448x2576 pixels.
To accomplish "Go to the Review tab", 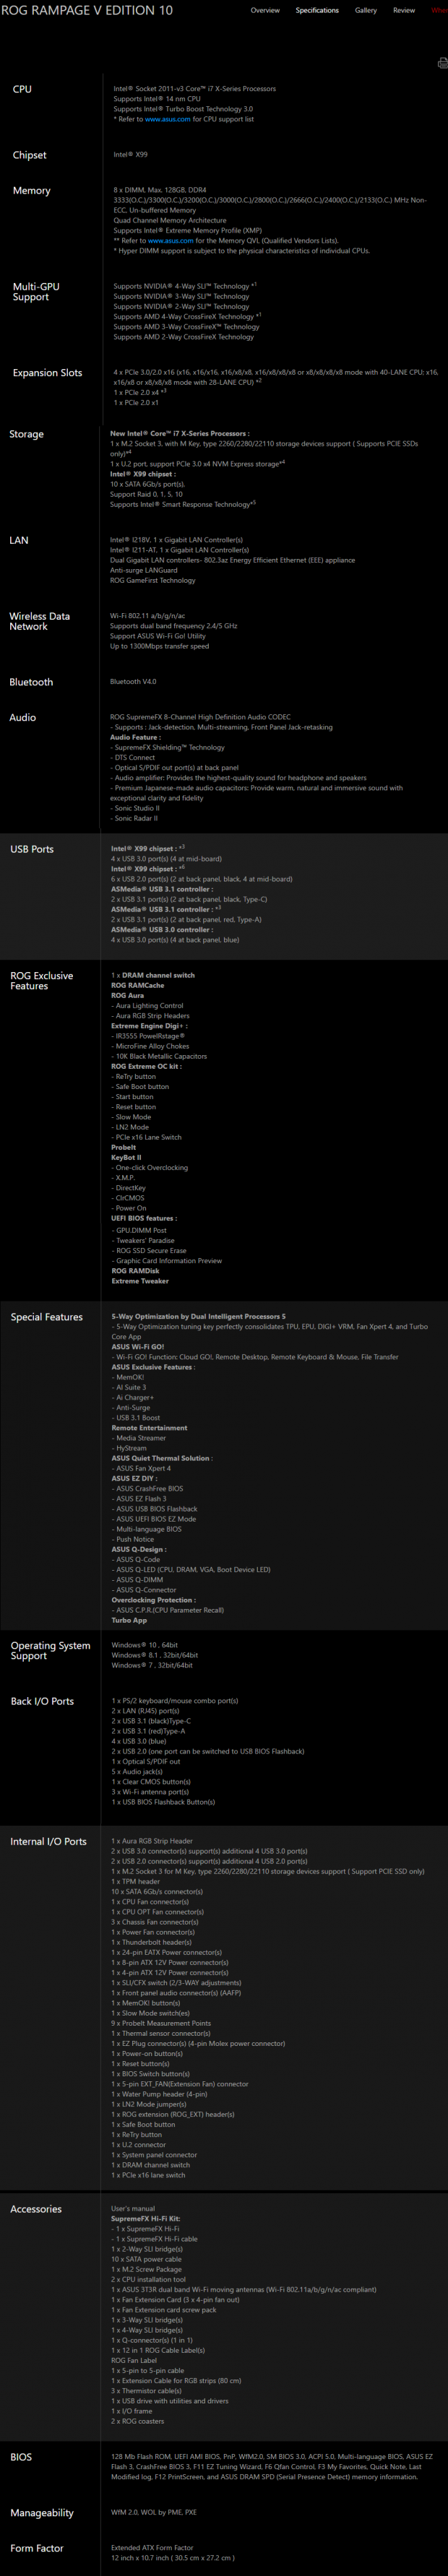I will (x=404, y=10).
